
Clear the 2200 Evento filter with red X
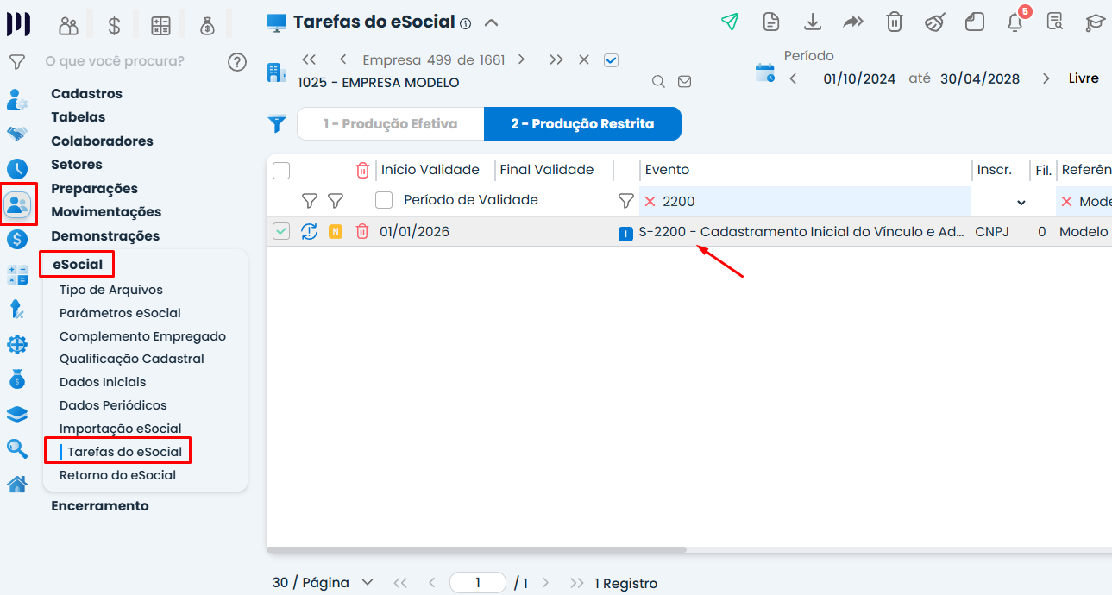(650, 202)
